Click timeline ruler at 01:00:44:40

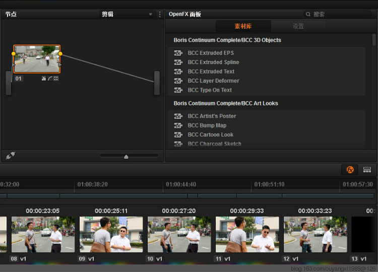pyautogui.click(x=181, y=184)
